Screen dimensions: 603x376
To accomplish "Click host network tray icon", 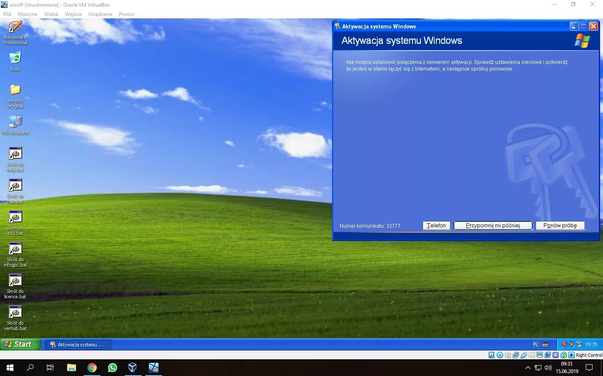I will coord(538,368).
